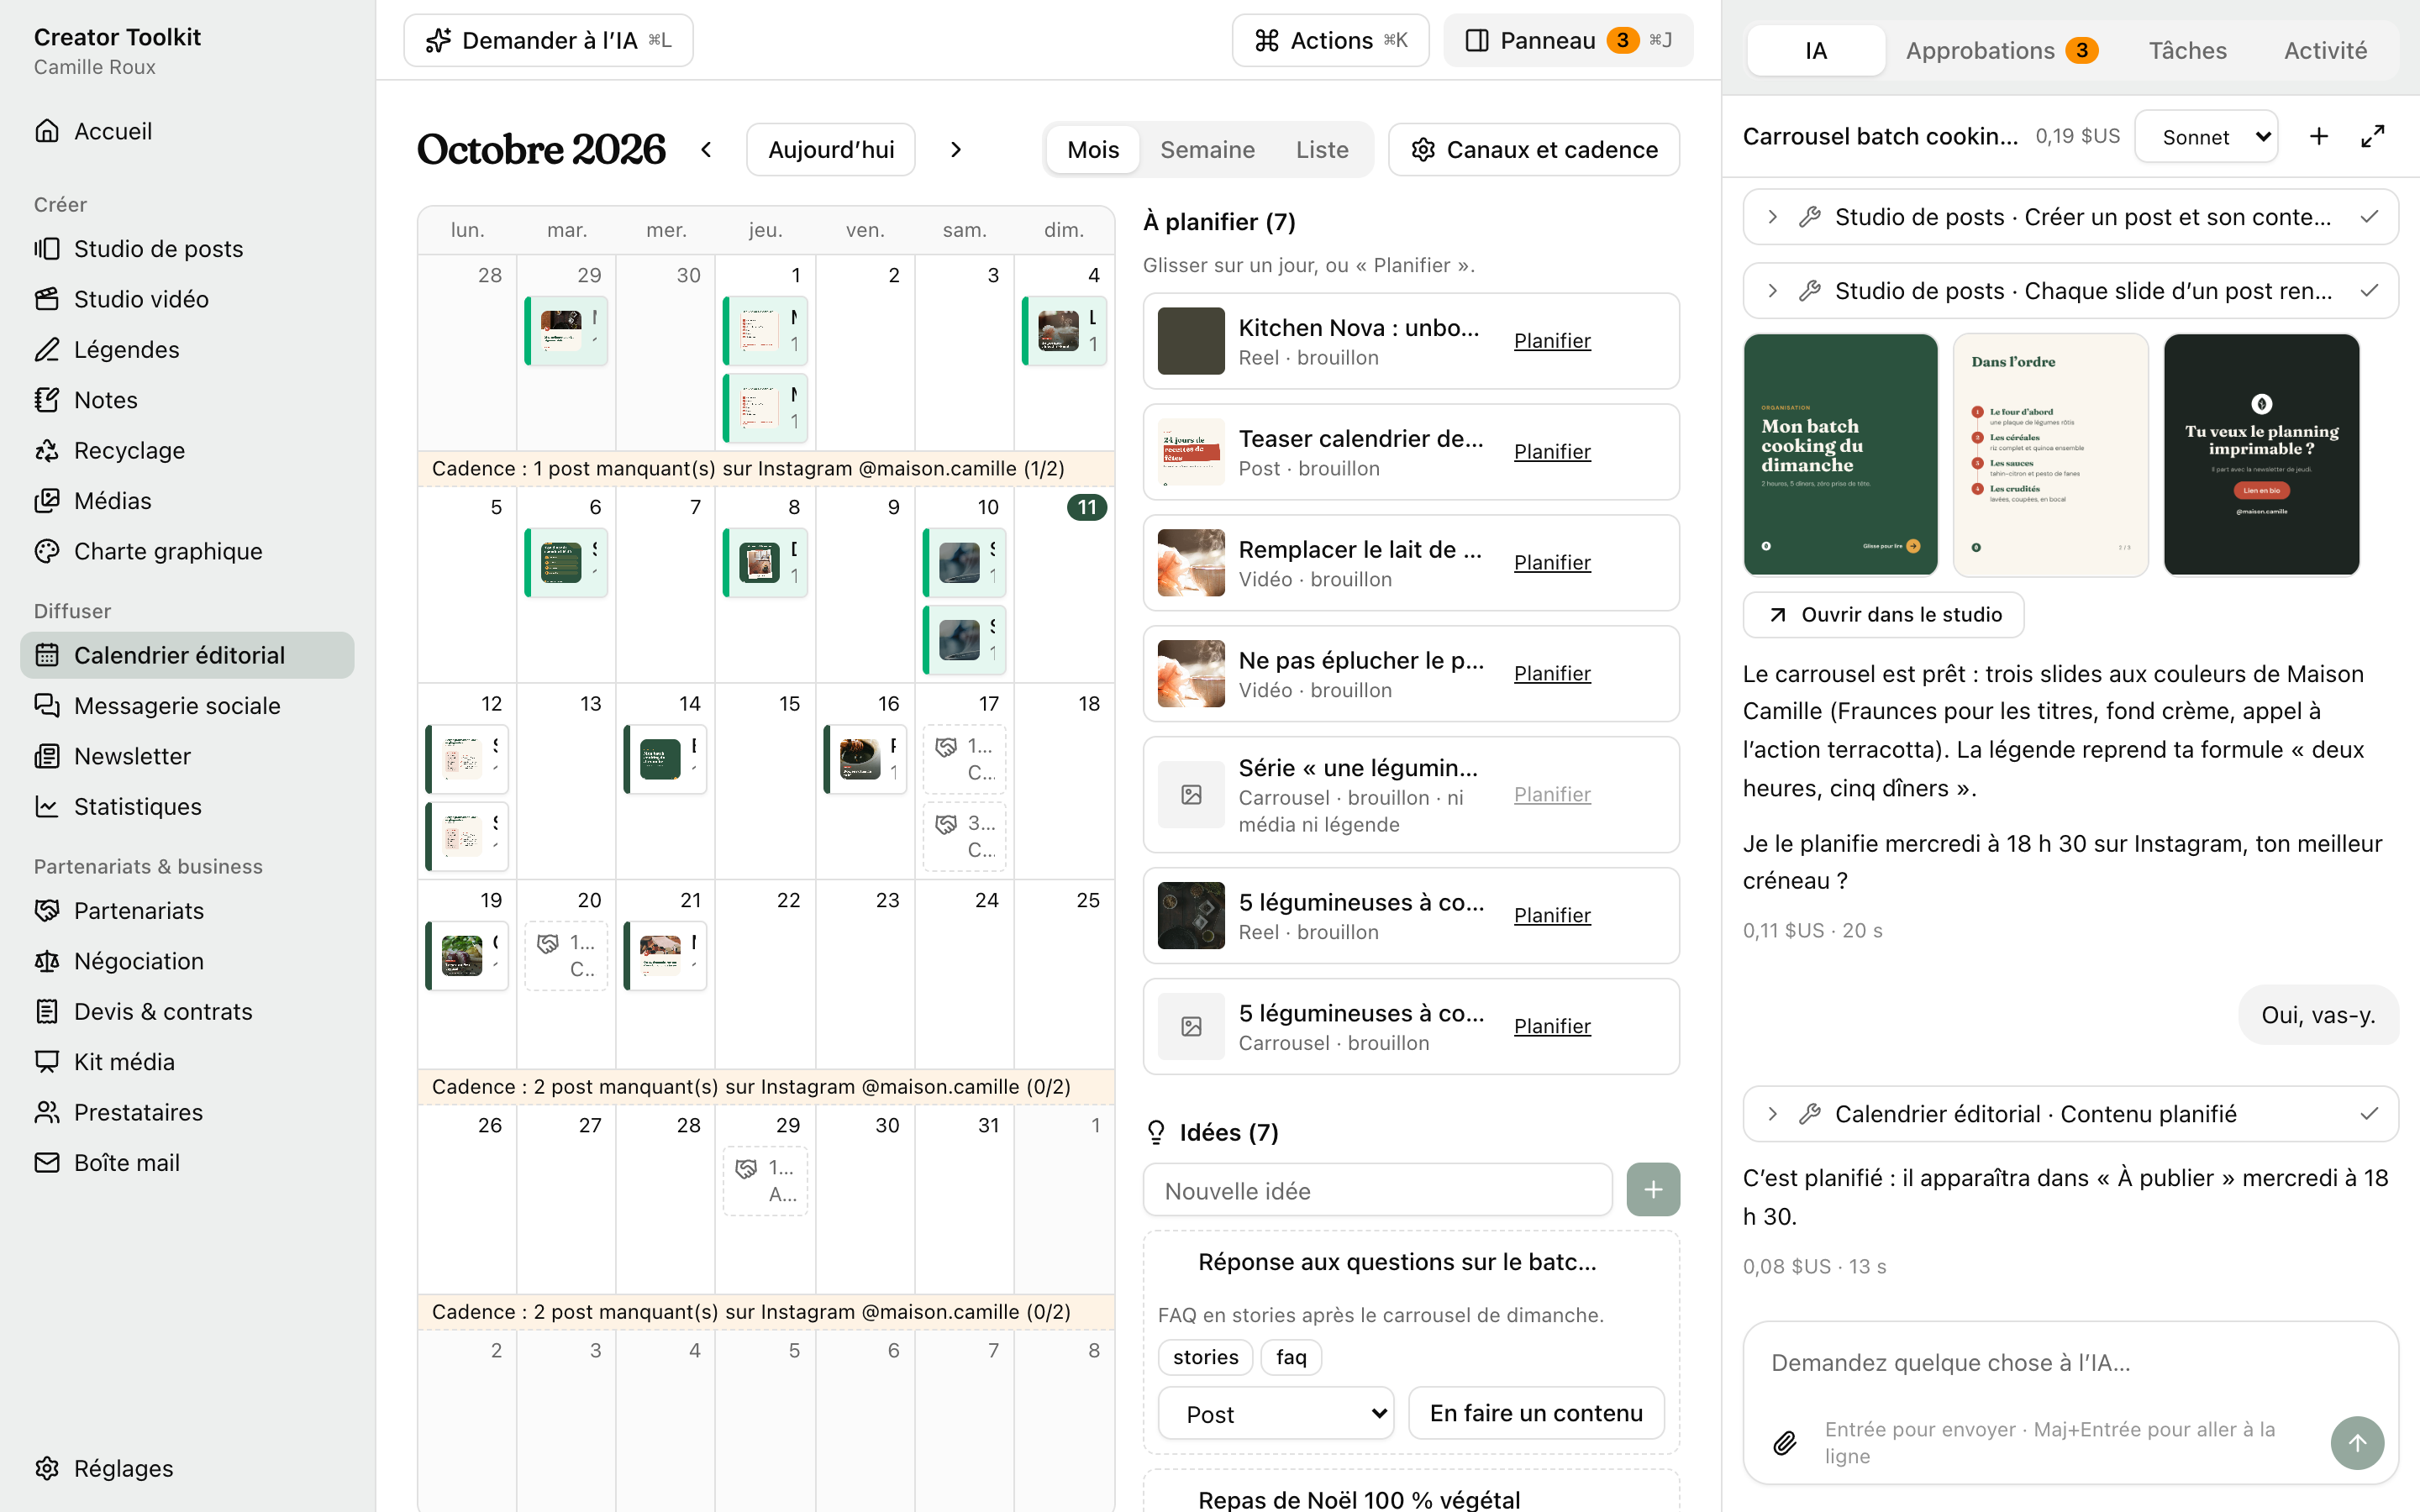Open the 'Mon batch cooking du dimanche' slide
The width and height of the screenshot is (2420, 1512).
pos(1840,455)
